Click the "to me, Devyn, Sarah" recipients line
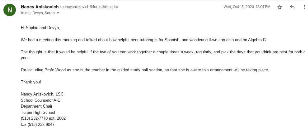 point(38,13)
